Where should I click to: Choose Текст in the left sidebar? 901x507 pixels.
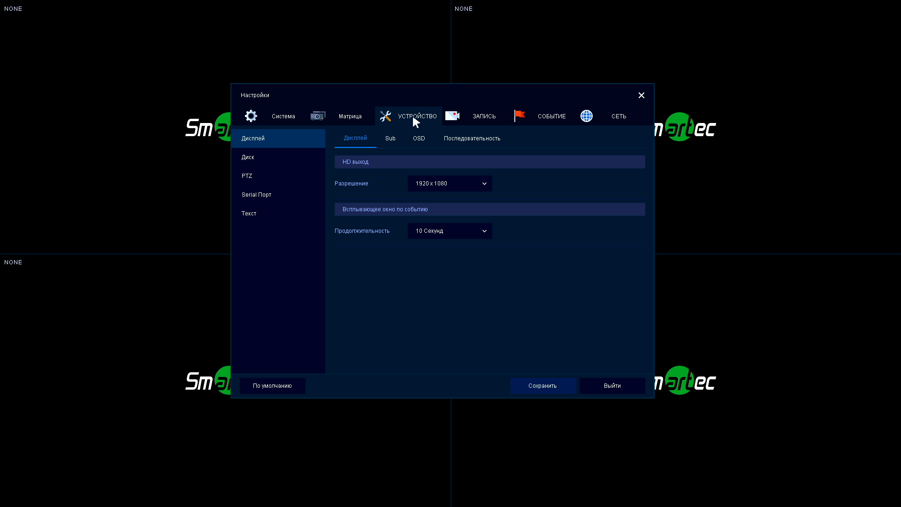(x=249, y=214)
